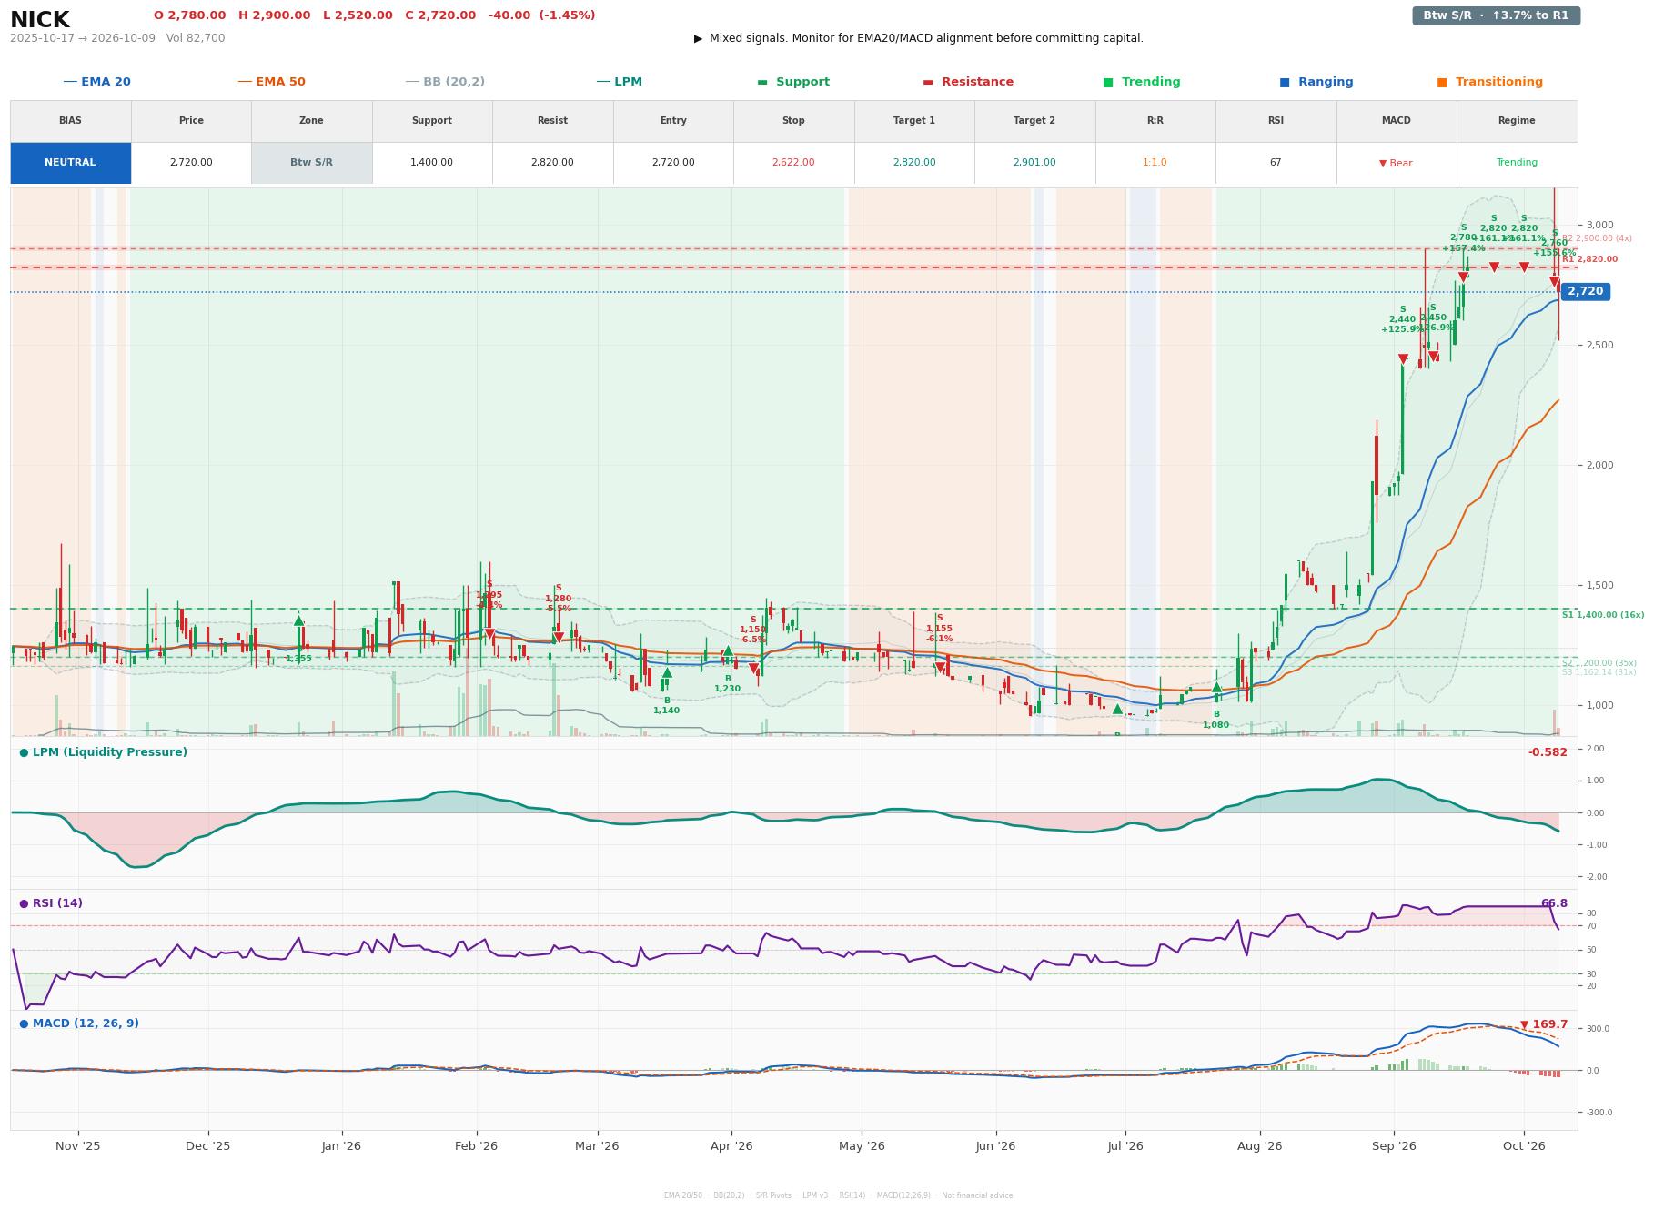
Task: Click the Support value 1,400.00 cell
Action: point(431,163)
